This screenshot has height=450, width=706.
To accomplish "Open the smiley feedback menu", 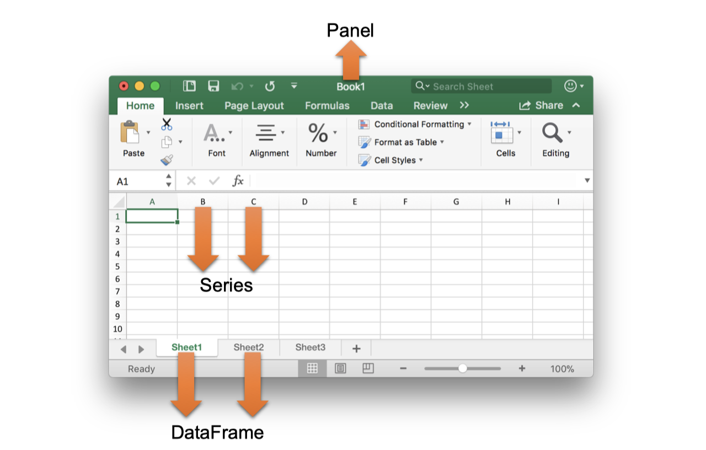I will [x=574, y=86].
